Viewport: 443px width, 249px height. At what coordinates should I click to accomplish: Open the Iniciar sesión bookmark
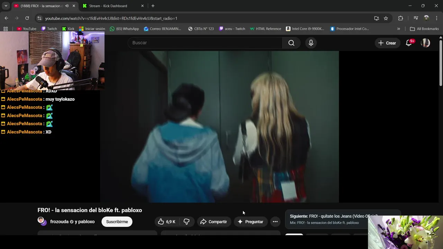tap(92, 29)
